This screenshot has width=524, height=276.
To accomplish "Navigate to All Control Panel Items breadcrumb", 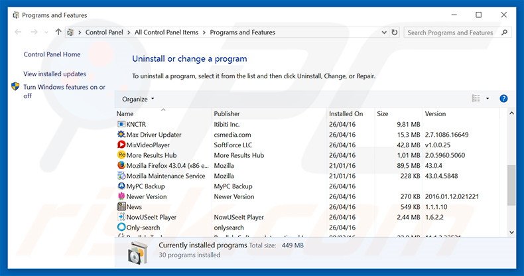I will point(166,33).
